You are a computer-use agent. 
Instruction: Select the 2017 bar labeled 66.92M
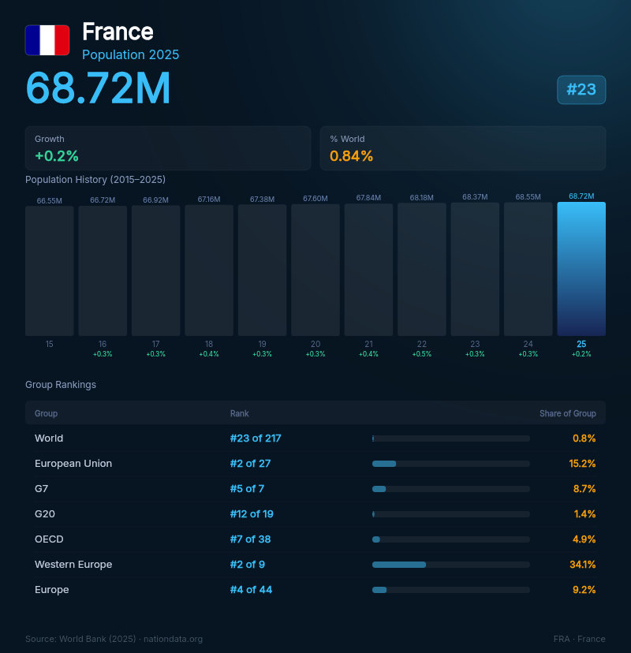[x=155, y=271]
